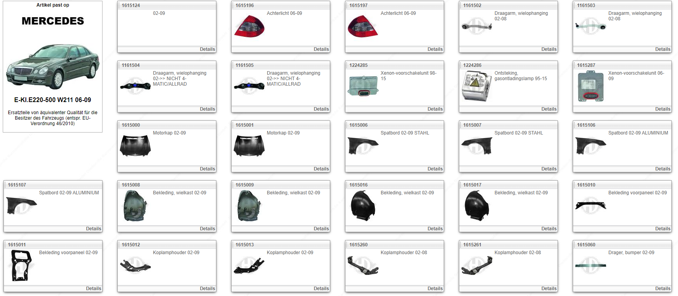Select 'Xenon-voorschakelunit 98-15' description text

pos(408,76)
